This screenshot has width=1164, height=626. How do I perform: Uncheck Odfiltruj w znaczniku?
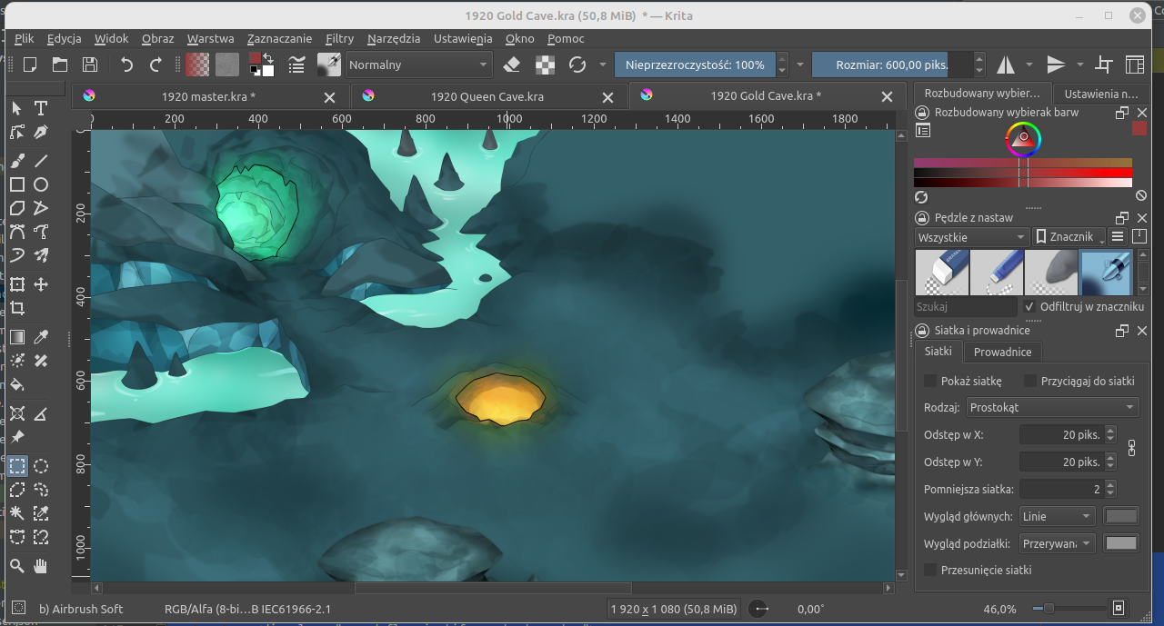click(x=1030, y=307)
